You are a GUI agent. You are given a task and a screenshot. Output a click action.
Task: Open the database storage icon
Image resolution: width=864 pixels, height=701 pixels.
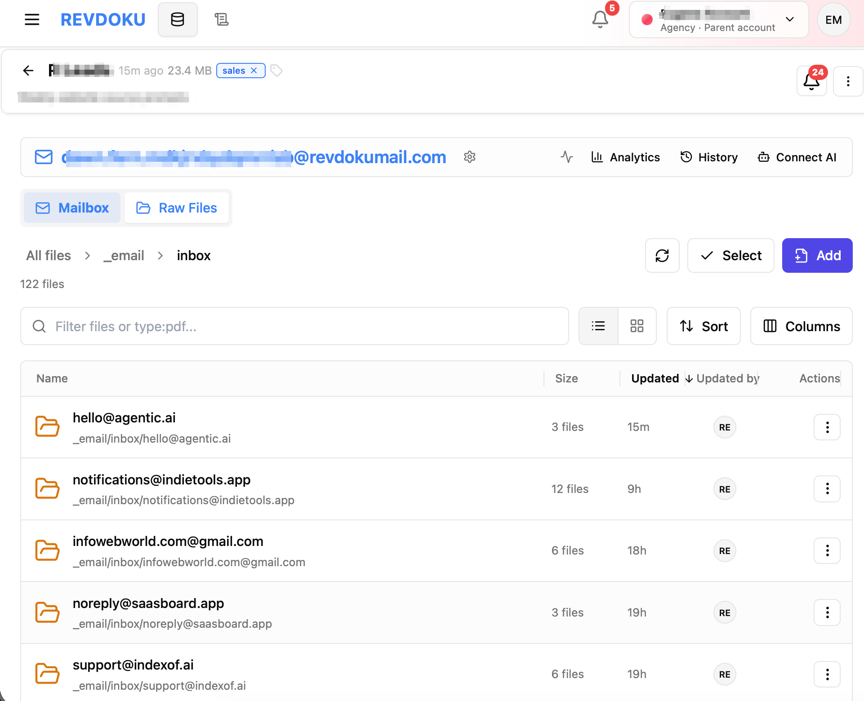coord(178,20)
